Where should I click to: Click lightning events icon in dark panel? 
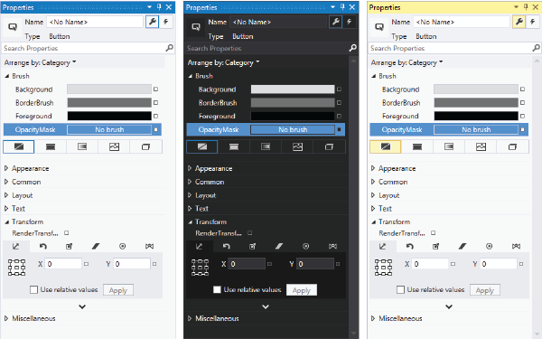(350, 22)
